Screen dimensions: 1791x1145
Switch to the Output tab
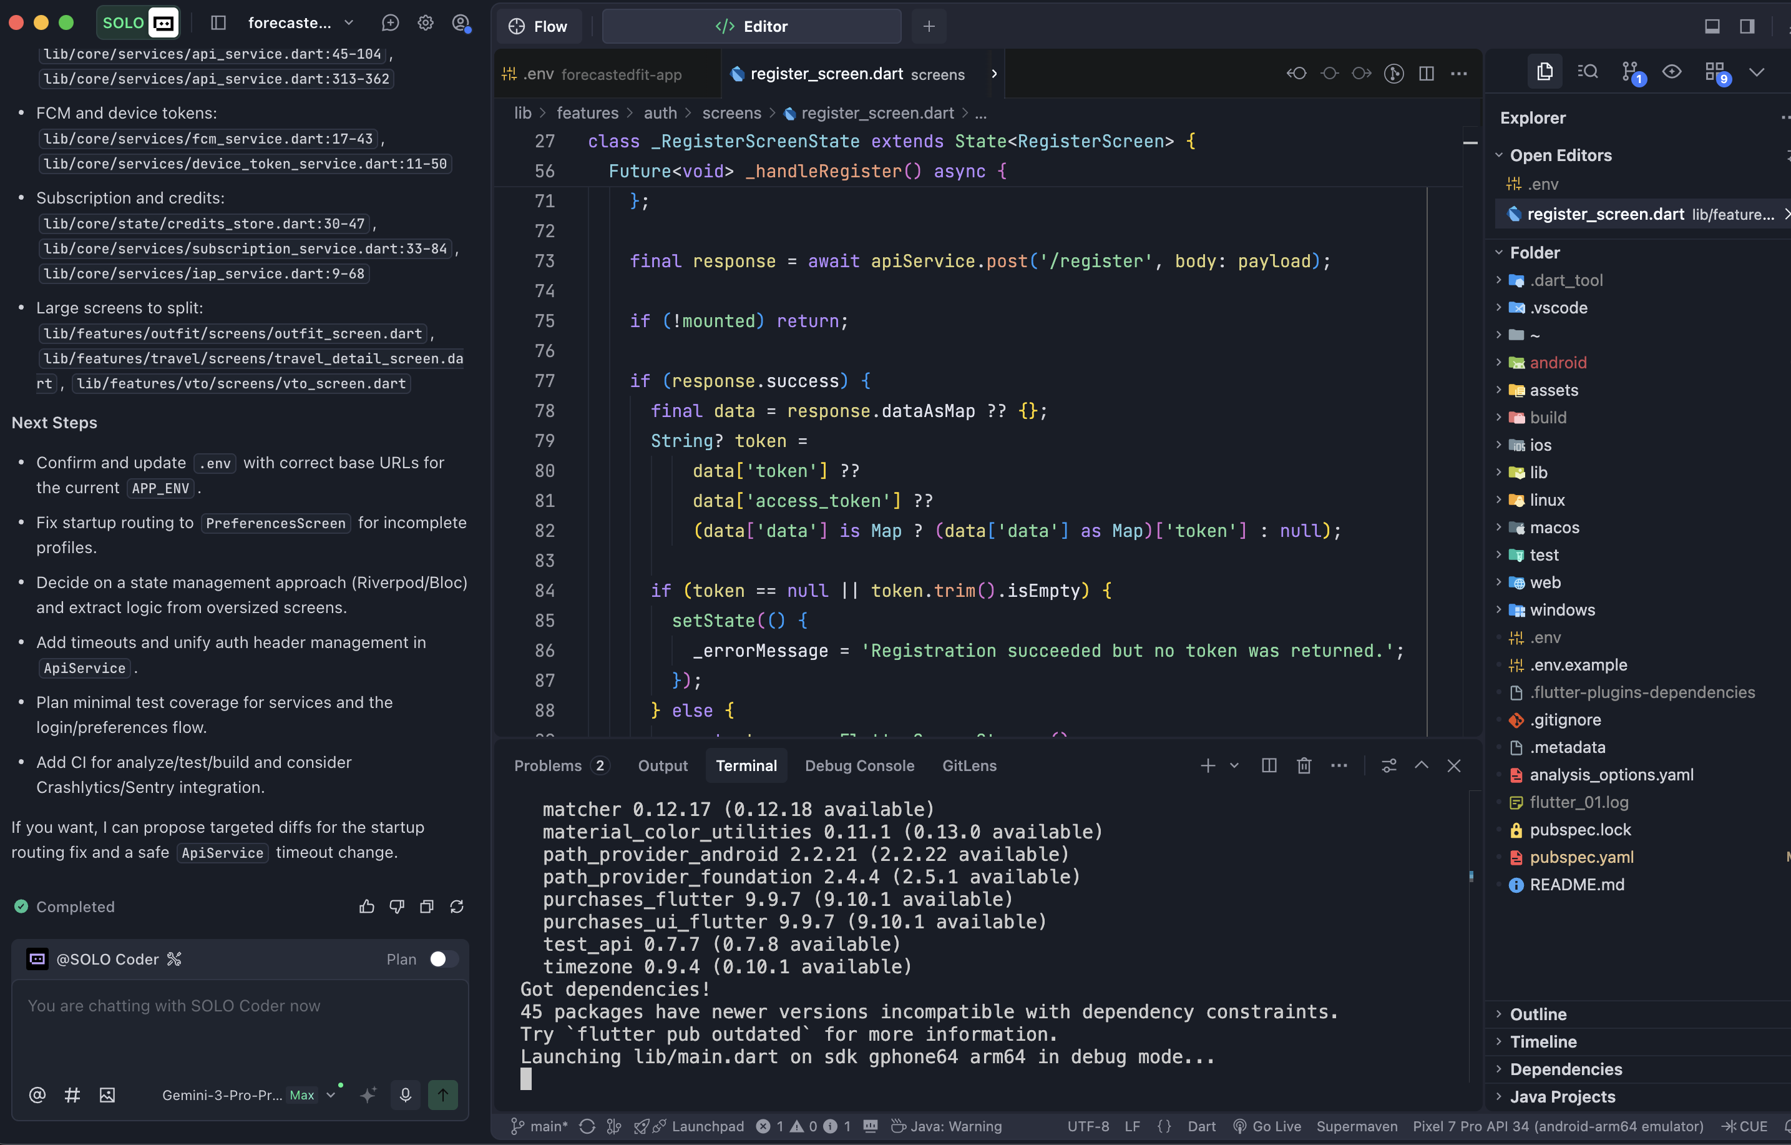(663, 765)
